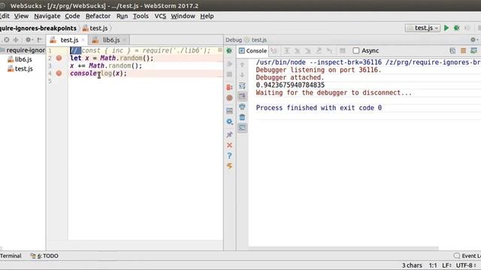Resume program in debug panel
Viewport: 481px width, 270px height.
pos(229,64)
